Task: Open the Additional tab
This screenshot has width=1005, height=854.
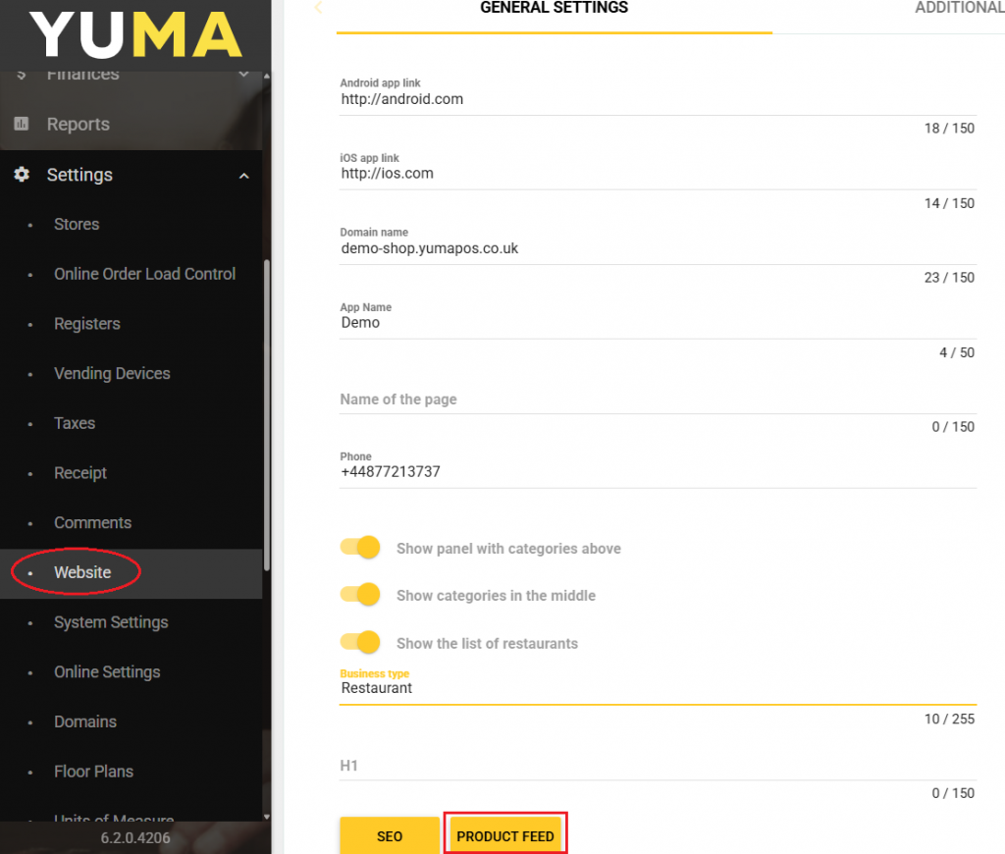Action: click(x=958, y=10)
